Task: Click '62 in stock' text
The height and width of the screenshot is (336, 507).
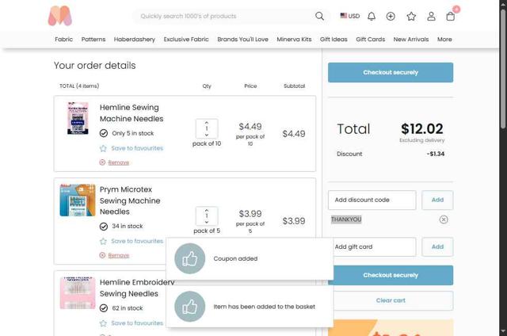Action: [x=128, y=308]
